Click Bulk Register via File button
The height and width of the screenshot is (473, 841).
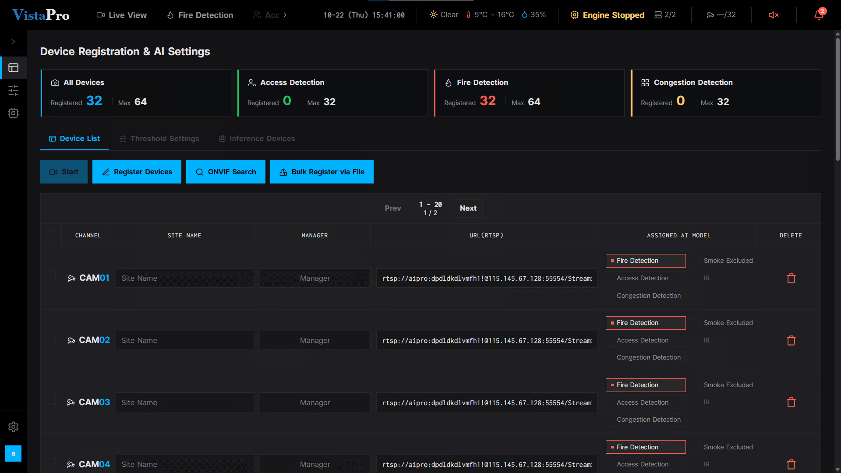point(322,172)
